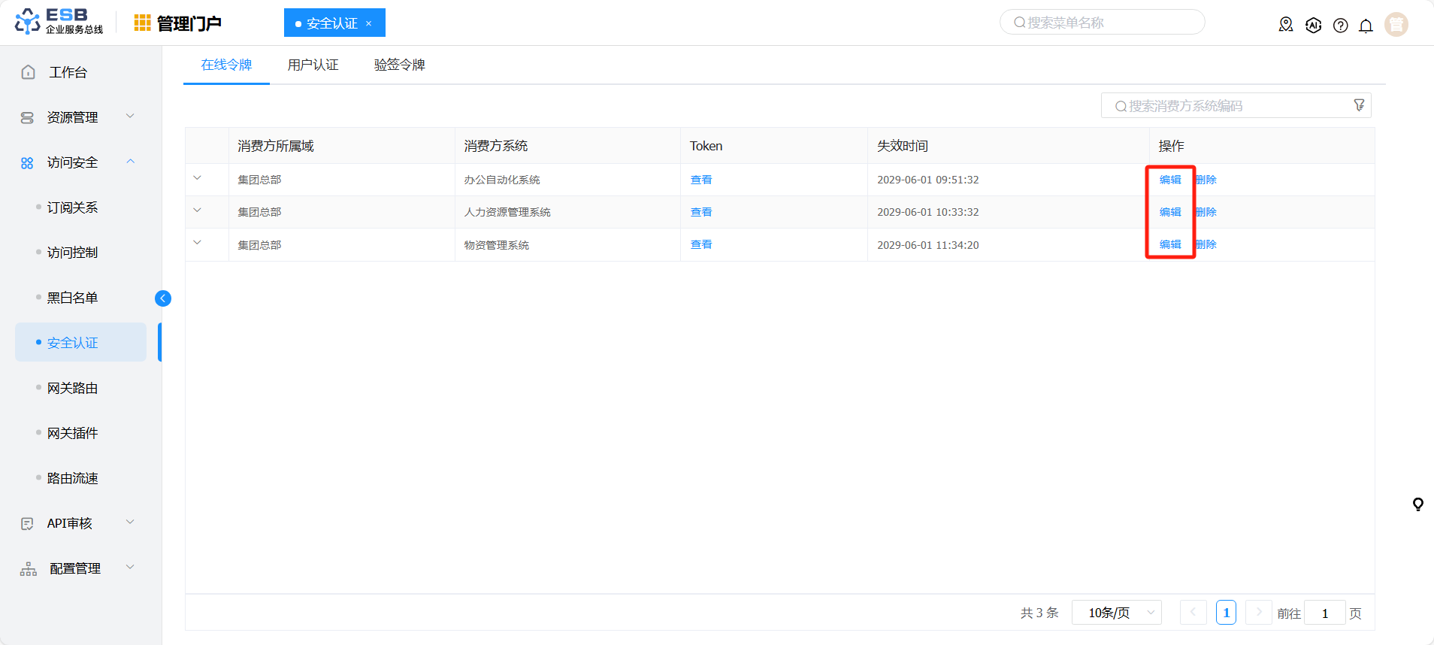Screen dimensions: 1434x645
Task: Click the lightbulb icon at right edge
Action: 1417,504
